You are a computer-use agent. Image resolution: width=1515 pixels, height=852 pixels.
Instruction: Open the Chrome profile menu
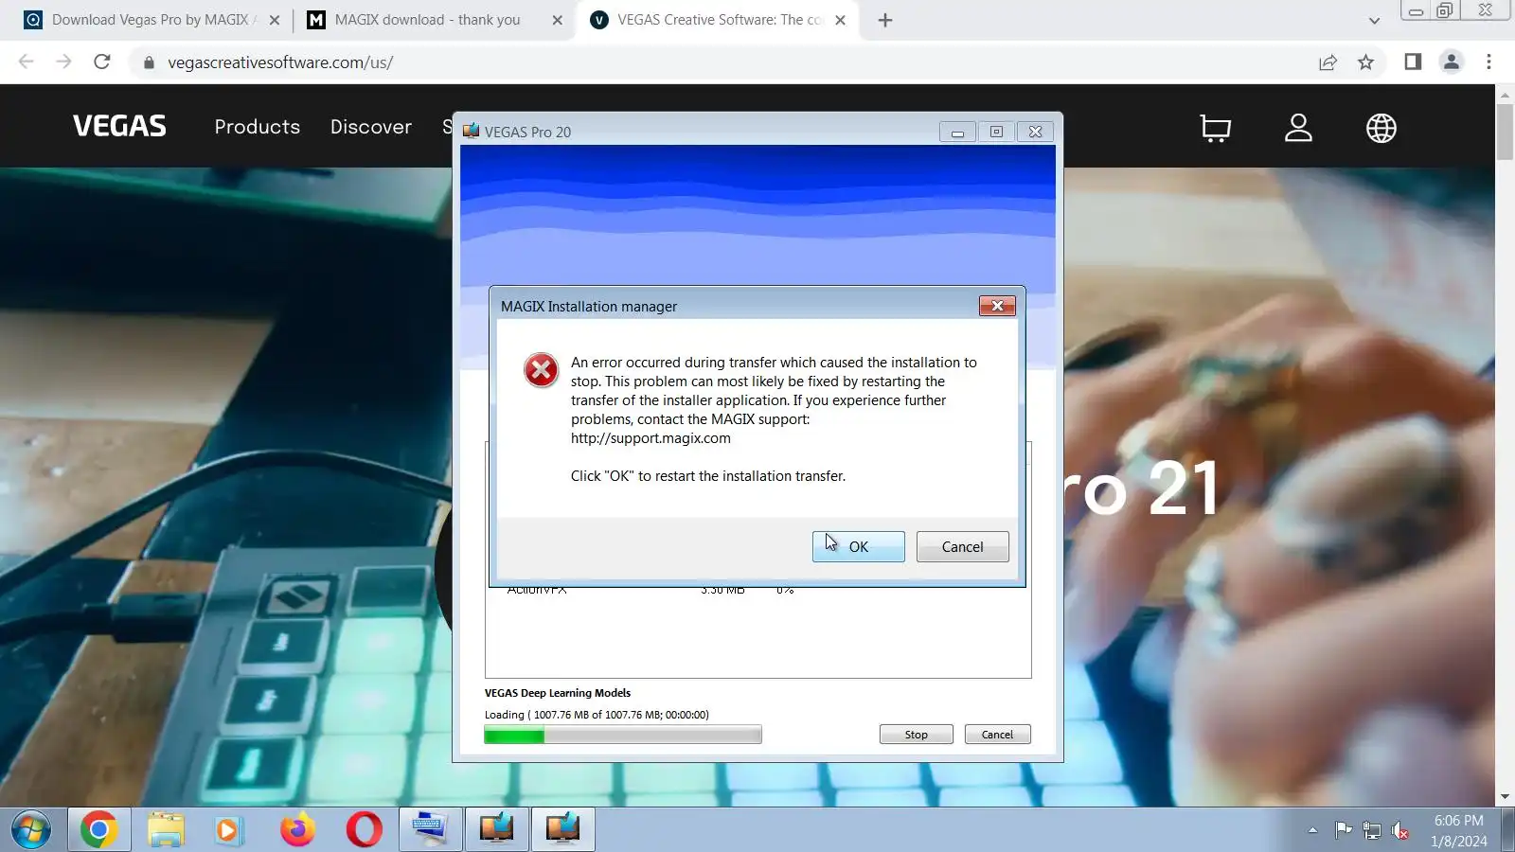pyautogui.click(x=1451, y=62)
